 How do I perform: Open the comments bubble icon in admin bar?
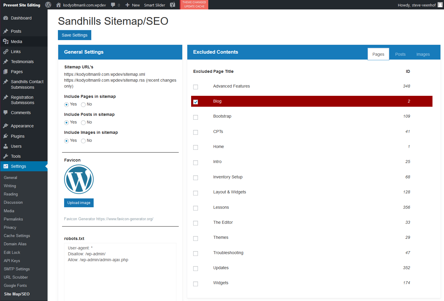pyautogui.click(x=113, y=5)
